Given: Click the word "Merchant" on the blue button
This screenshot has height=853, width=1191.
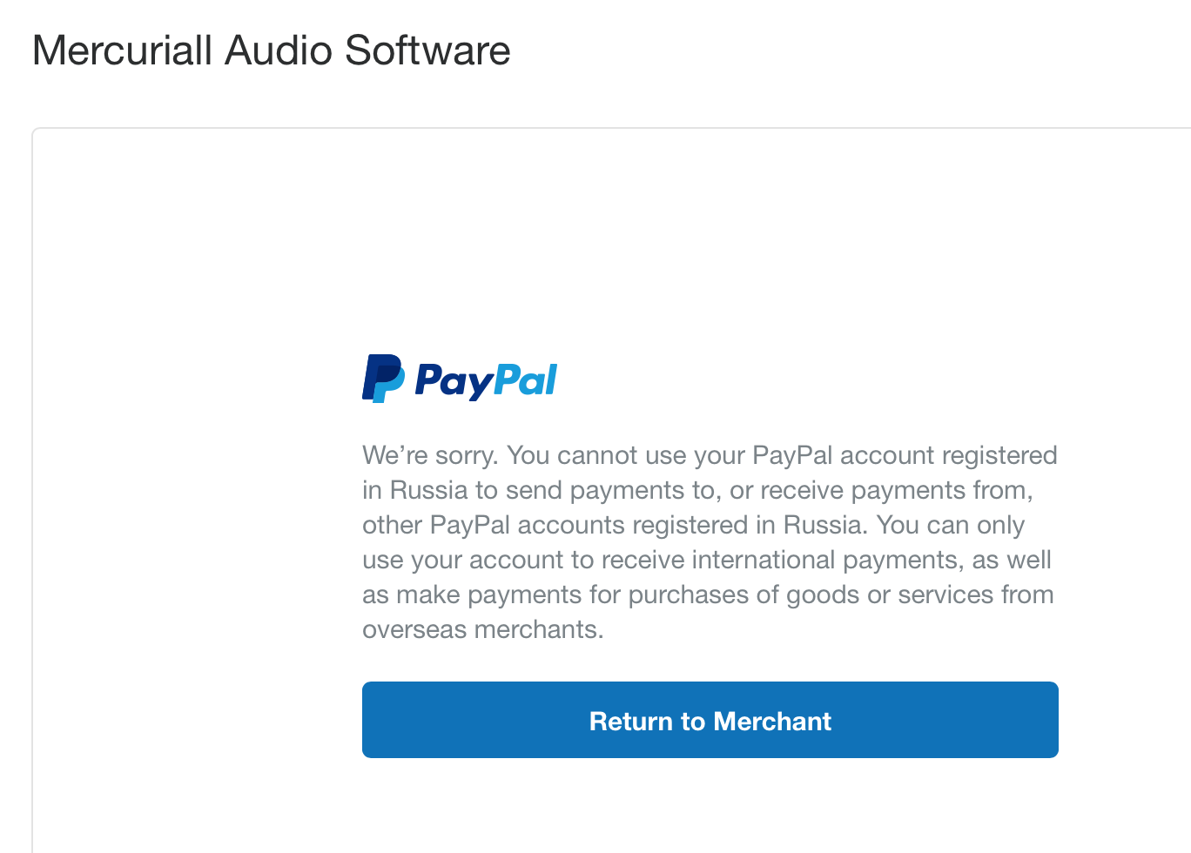Looking at the screenshot, I should tap(772, 722).
